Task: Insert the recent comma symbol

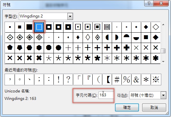Action: point(10,79)
